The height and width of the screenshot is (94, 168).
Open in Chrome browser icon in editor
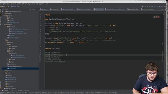[x=155, y=17]
